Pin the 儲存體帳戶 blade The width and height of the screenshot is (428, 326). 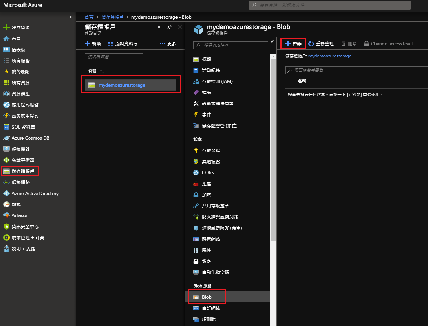pos(169,27)
